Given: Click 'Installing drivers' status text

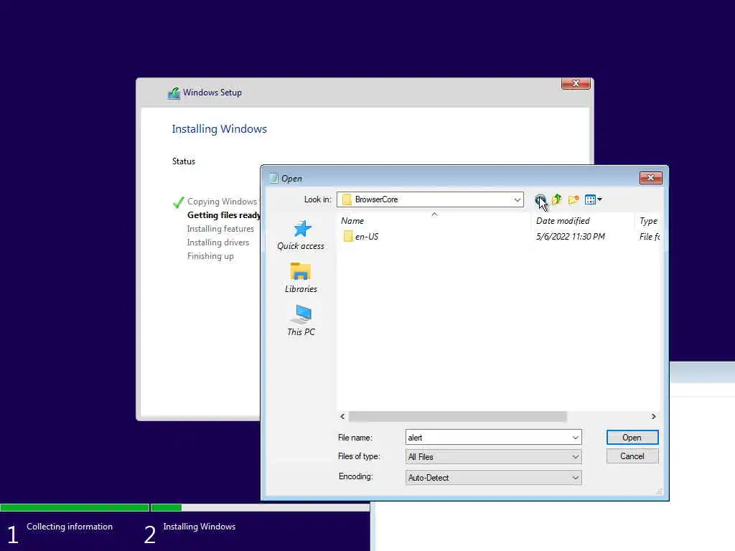Looking at the screenshot, I should click(x=218, y=242).
